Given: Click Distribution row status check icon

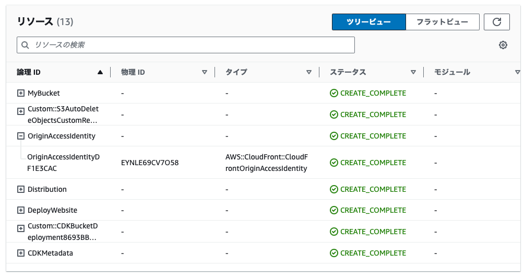Looking at the screenshot, I should [x=334, y=189].
